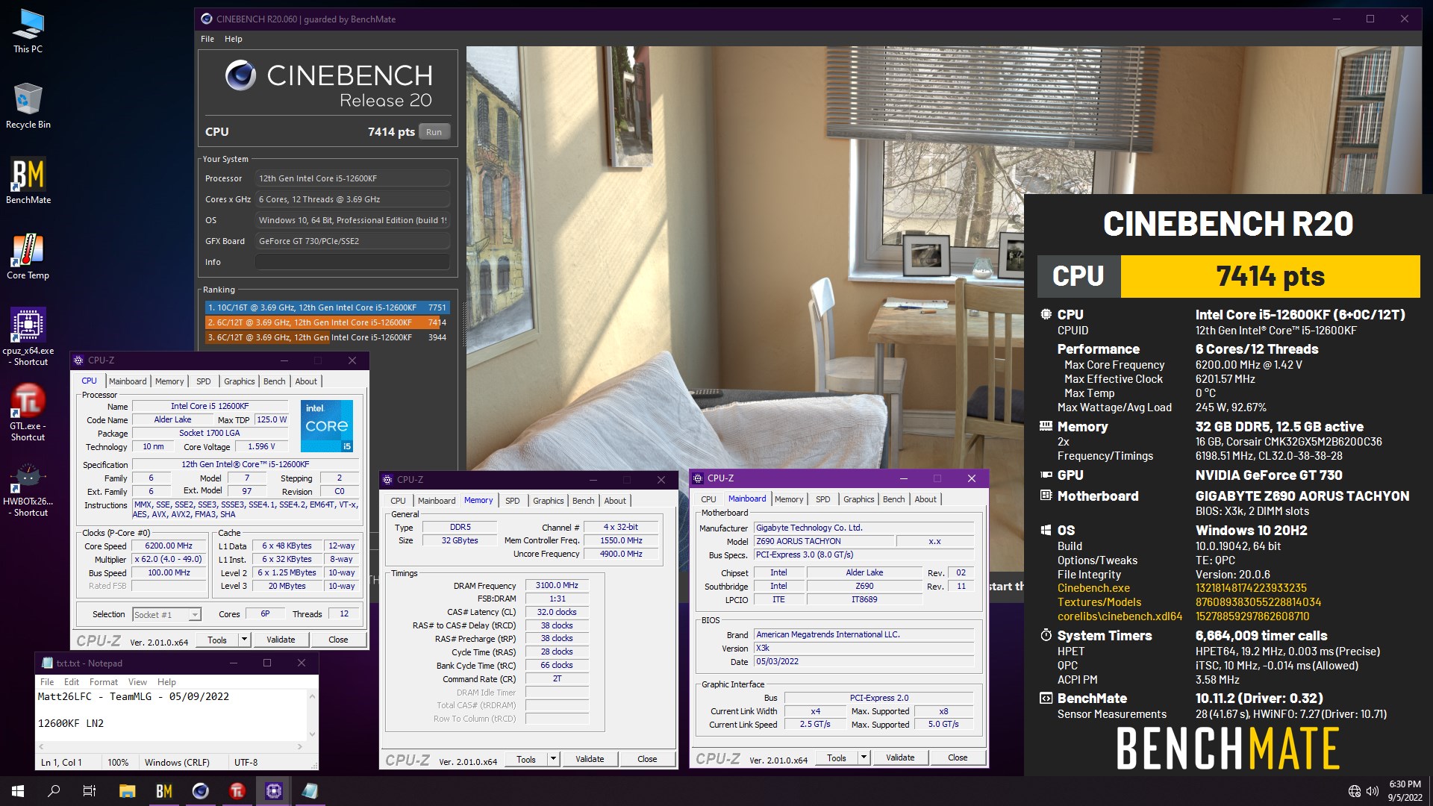Viewport: 1433px width, 806px height.
Task: Switch to BenchMate taskbar icon
Action: 164,791
